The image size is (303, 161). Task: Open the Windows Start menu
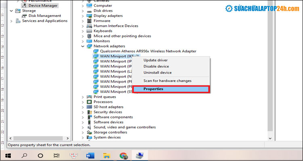(x=8, y=155)
